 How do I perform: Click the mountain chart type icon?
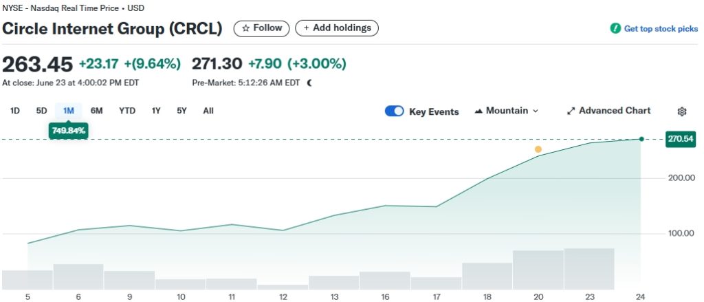(x=479, y=111)
